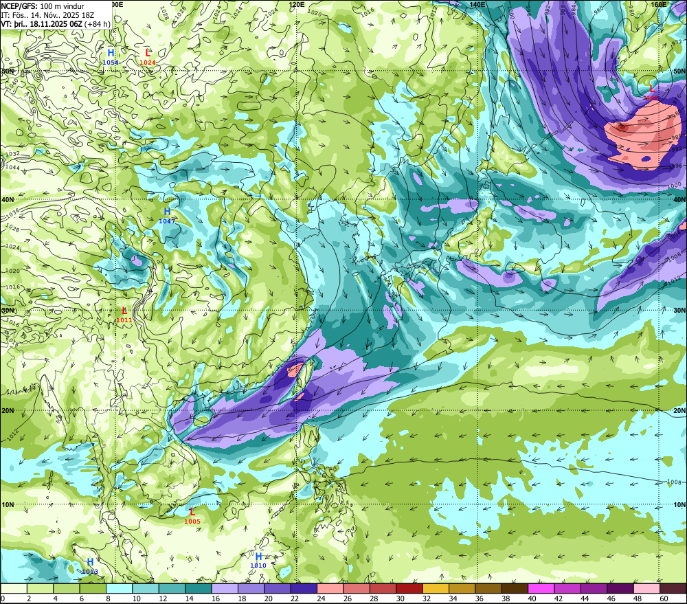This screenshot has width=687, height=604.
Task: Click the 1000 isobar label
Action: pos(675,186)
